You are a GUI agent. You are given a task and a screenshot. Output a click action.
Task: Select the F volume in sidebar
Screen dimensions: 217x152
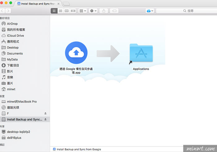click(x=25, y=113)
